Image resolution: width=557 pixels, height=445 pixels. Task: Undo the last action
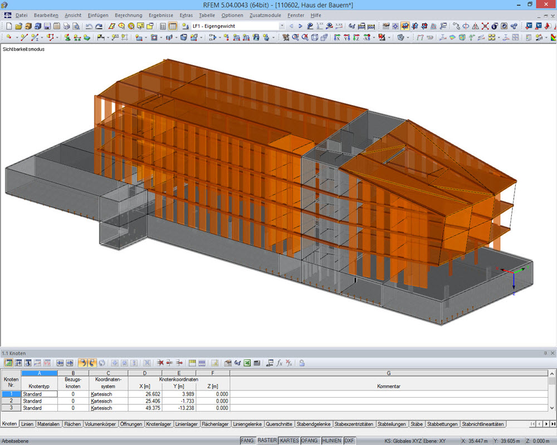tap(89, 26)
